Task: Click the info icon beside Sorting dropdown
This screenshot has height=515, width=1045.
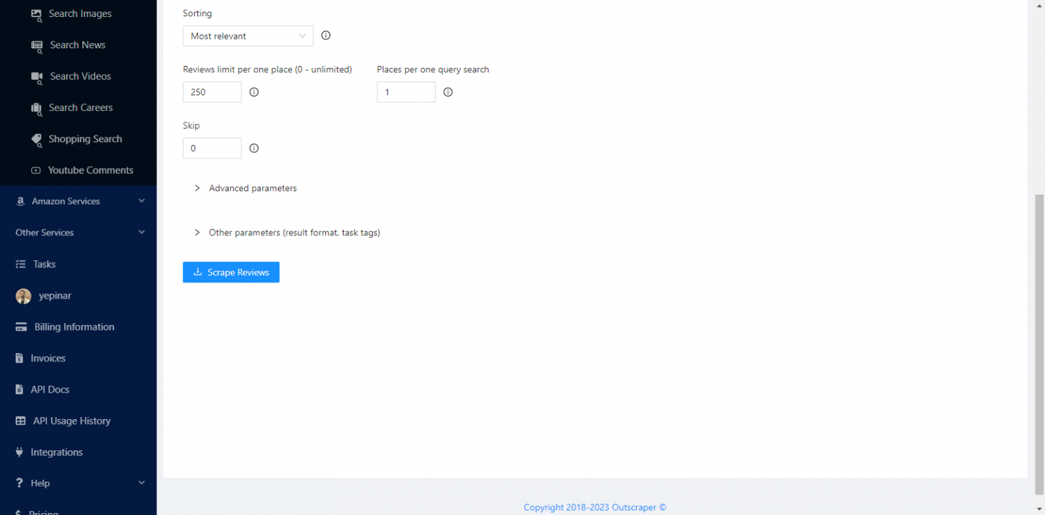Action: pos(325,35)
